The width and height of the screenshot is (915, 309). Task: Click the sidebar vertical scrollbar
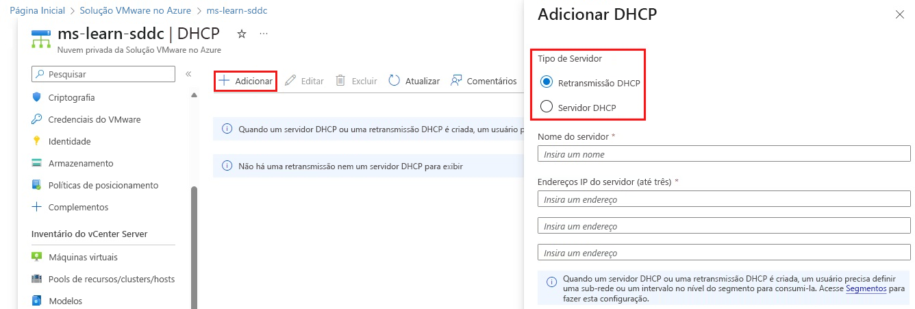pos(194,247)
